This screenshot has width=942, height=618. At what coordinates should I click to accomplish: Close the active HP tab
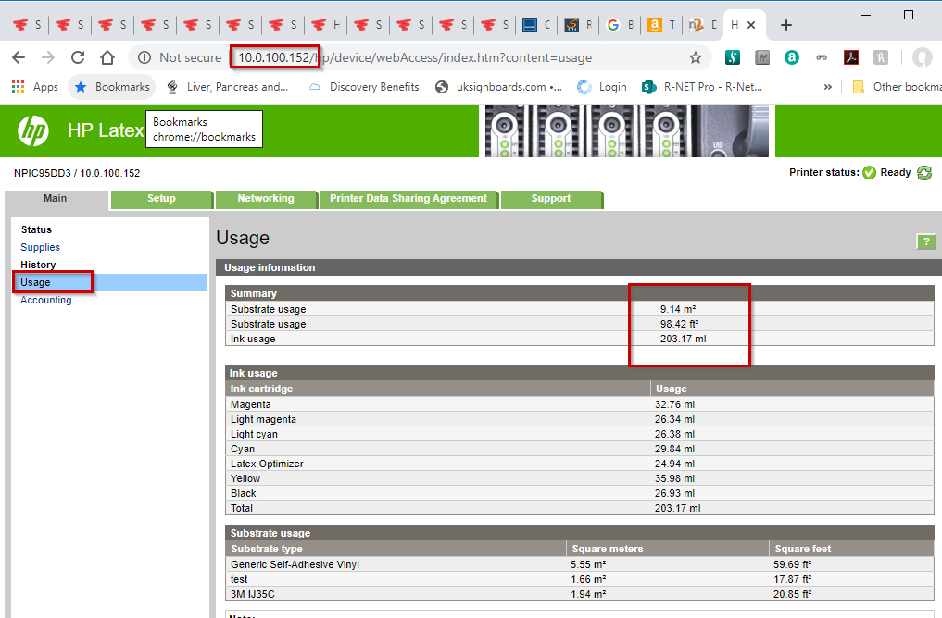pyautogui.click(x=751, y=25)
